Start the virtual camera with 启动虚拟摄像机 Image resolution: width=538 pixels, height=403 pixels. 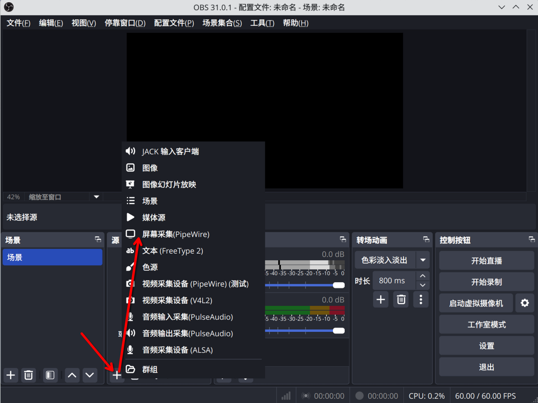[476, 303]
